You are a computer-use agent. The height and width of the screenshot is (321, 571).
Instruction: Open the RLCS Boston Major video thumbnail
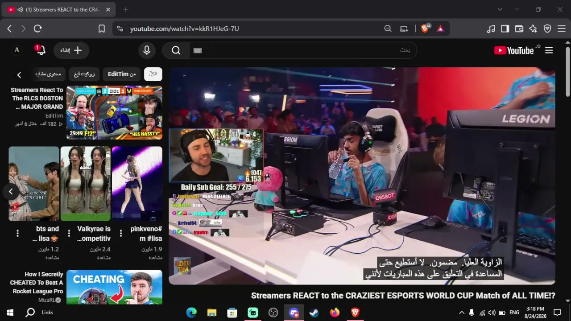click(x=114, y=113)
